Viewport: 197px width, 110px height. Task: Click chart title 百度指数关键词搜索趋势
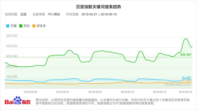(x=98, y=7)
